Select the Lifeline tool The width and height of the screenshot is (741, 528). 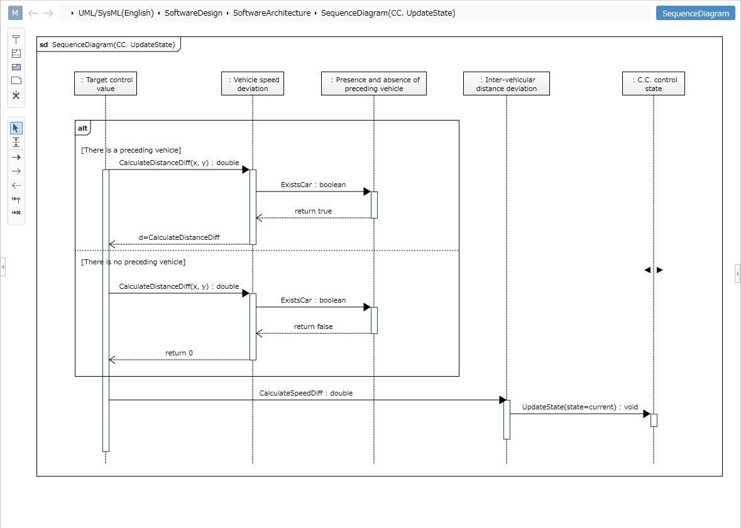(x=16, y=40)
